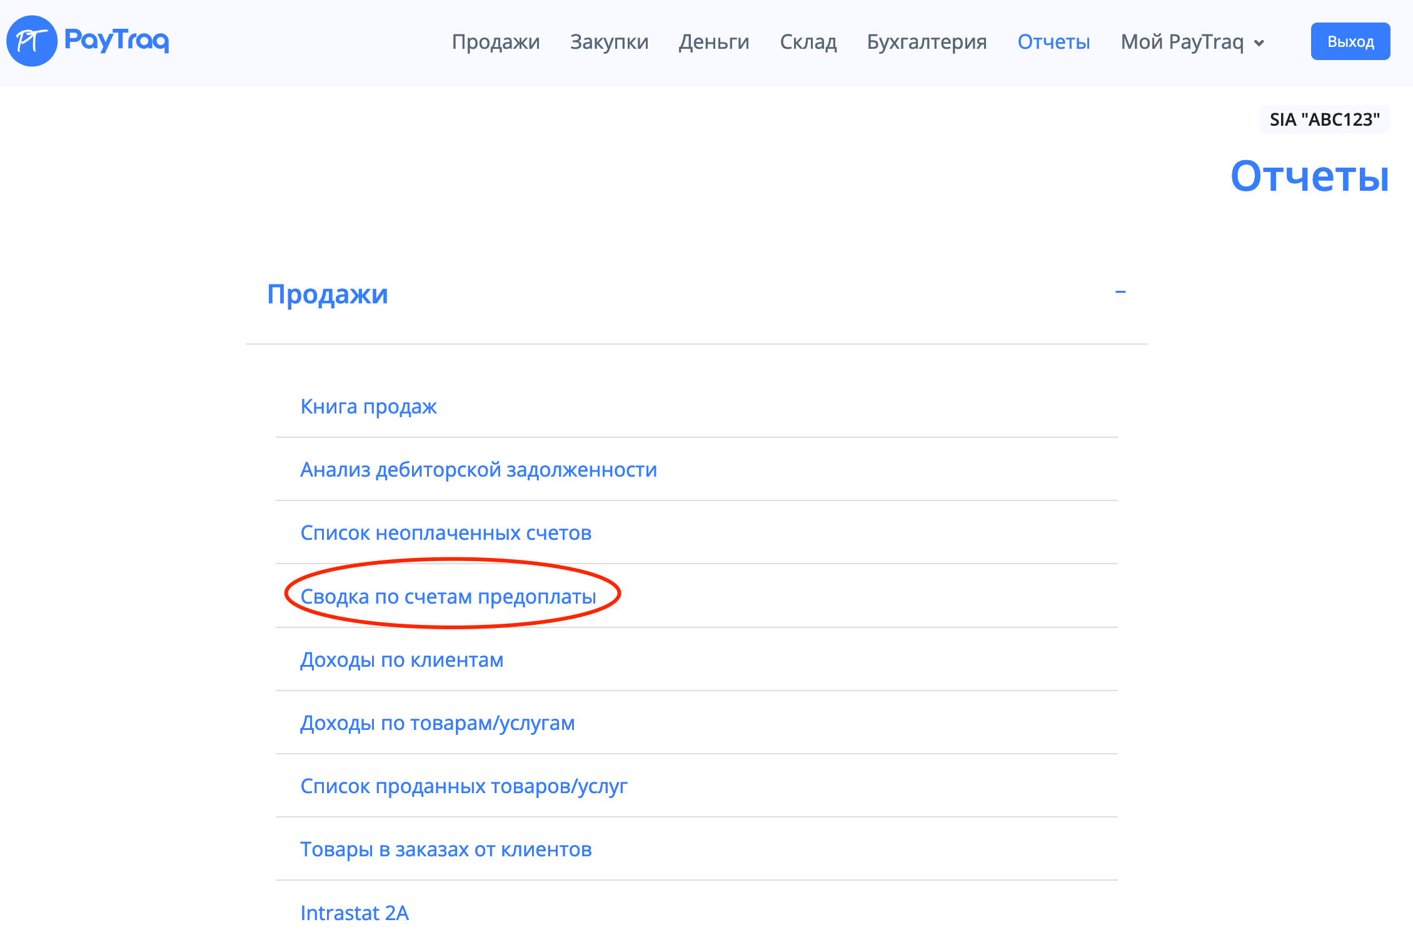Open the Склад menu item

click(x=808, y=42)
